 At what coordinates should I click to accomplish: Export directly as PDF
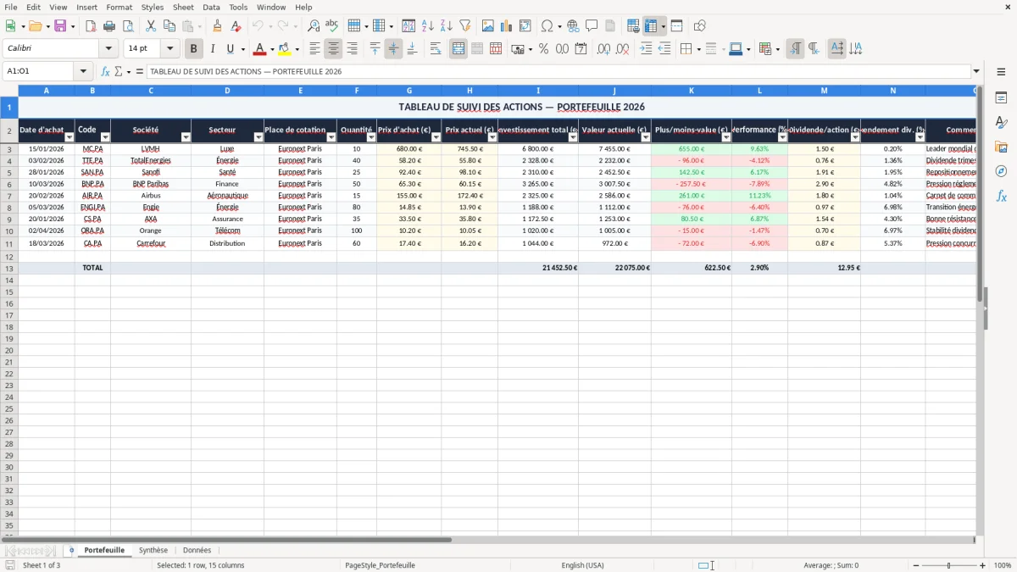91,26
